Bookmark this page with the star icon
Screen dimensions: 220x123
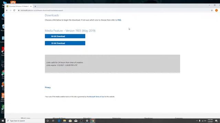[x=212, y=10]
